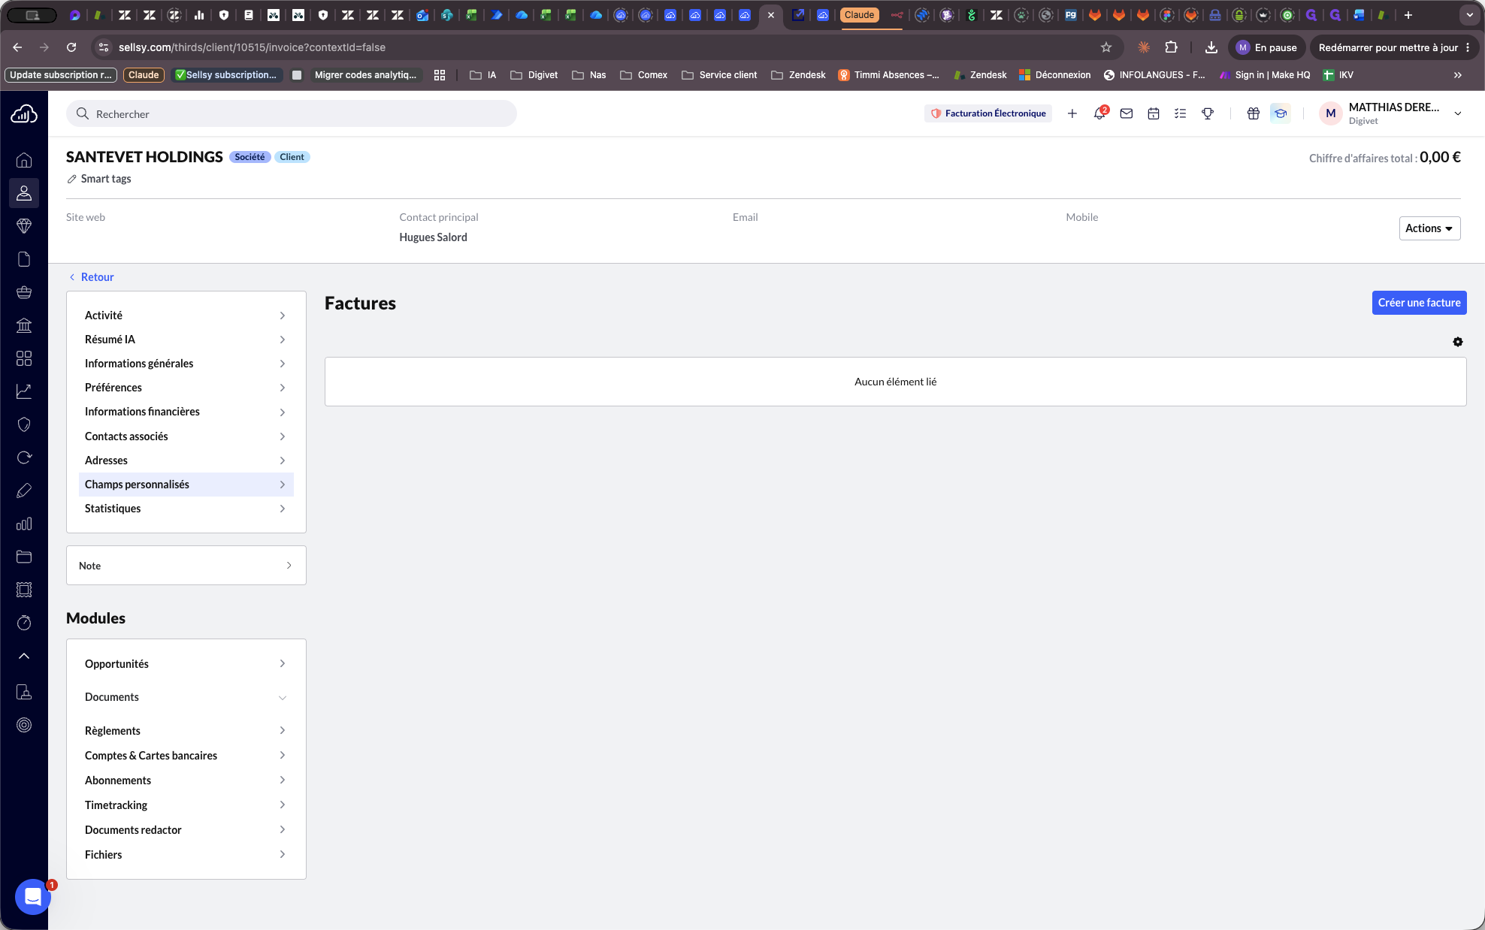Open the bank icon in sidebar
Viewport: 1485px width, 930px height.
[24, 325]
